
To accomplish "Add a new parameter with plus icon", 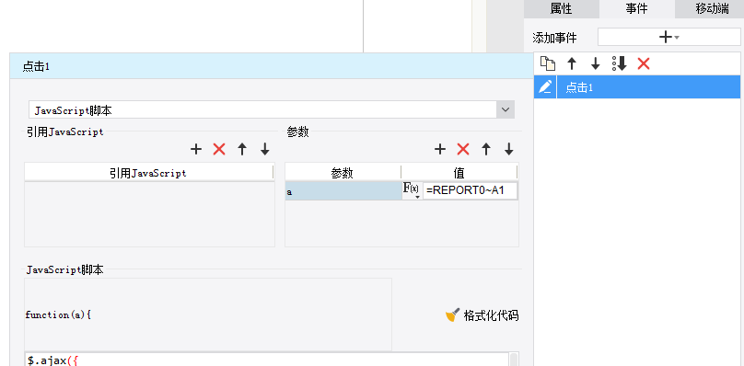I will click(440, 150).
